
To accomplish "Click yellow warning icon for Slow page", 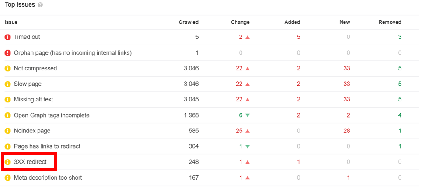I will pyautogui.click(x=7, y=84).
